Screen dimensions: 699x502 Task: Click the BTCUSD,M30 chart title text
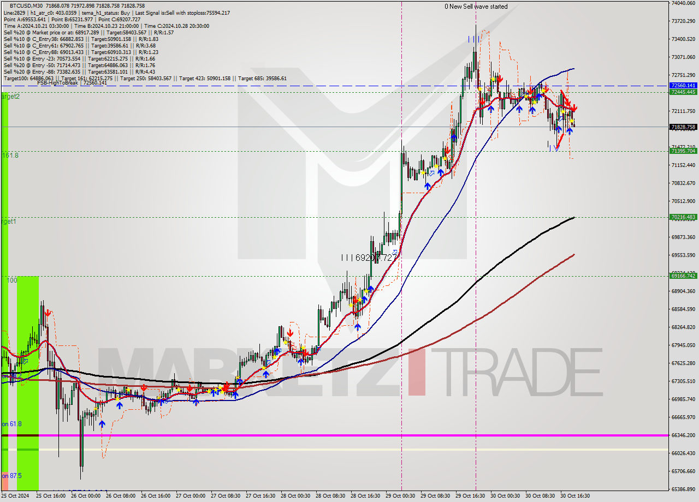click(x=26, y=5)
